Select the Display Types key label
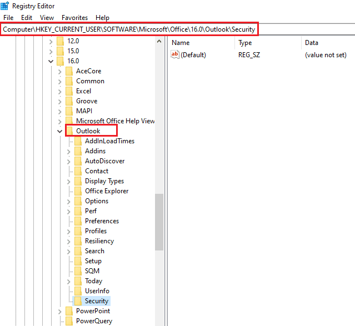Image resolution: width=355 pixels, height=326 pixels. (x=104, y=181)
